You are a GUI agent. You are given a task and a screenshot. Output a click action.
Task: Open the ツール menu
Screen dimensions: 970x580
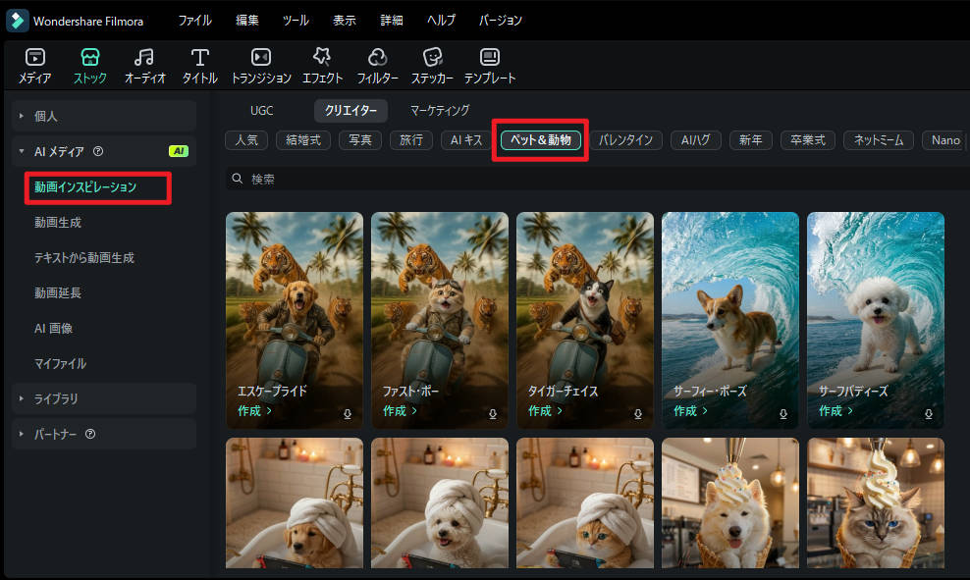(x=296, y=21)
